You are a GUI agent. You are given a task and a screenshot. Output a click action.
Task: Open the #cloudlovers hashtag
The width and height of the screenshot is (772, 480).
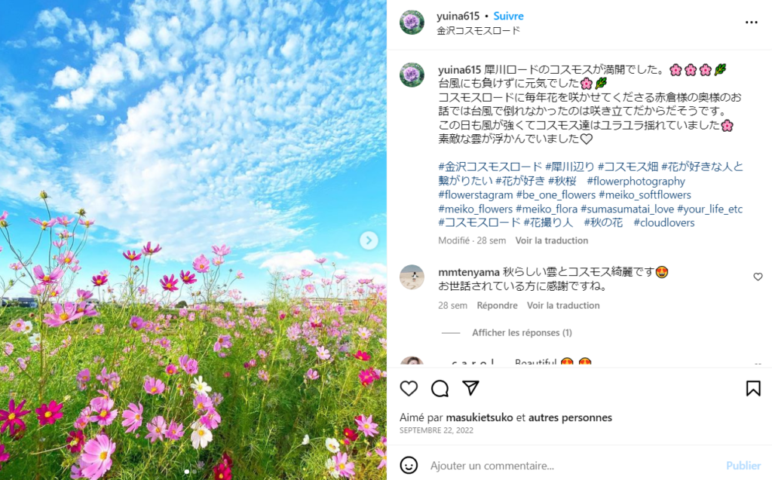pos(663,222)
